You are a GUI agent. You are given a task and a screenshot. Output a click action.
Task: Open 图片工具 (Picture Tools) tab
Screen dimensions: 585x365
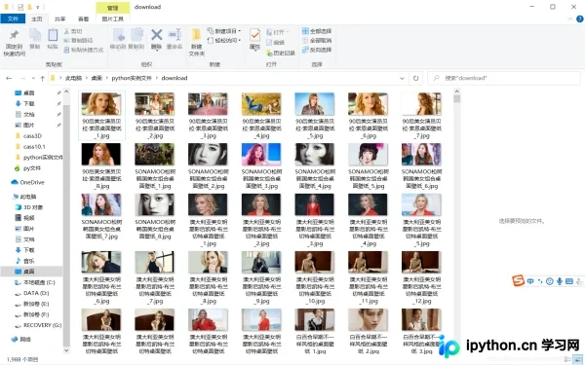pyautogui.click(x=113, y=18)
